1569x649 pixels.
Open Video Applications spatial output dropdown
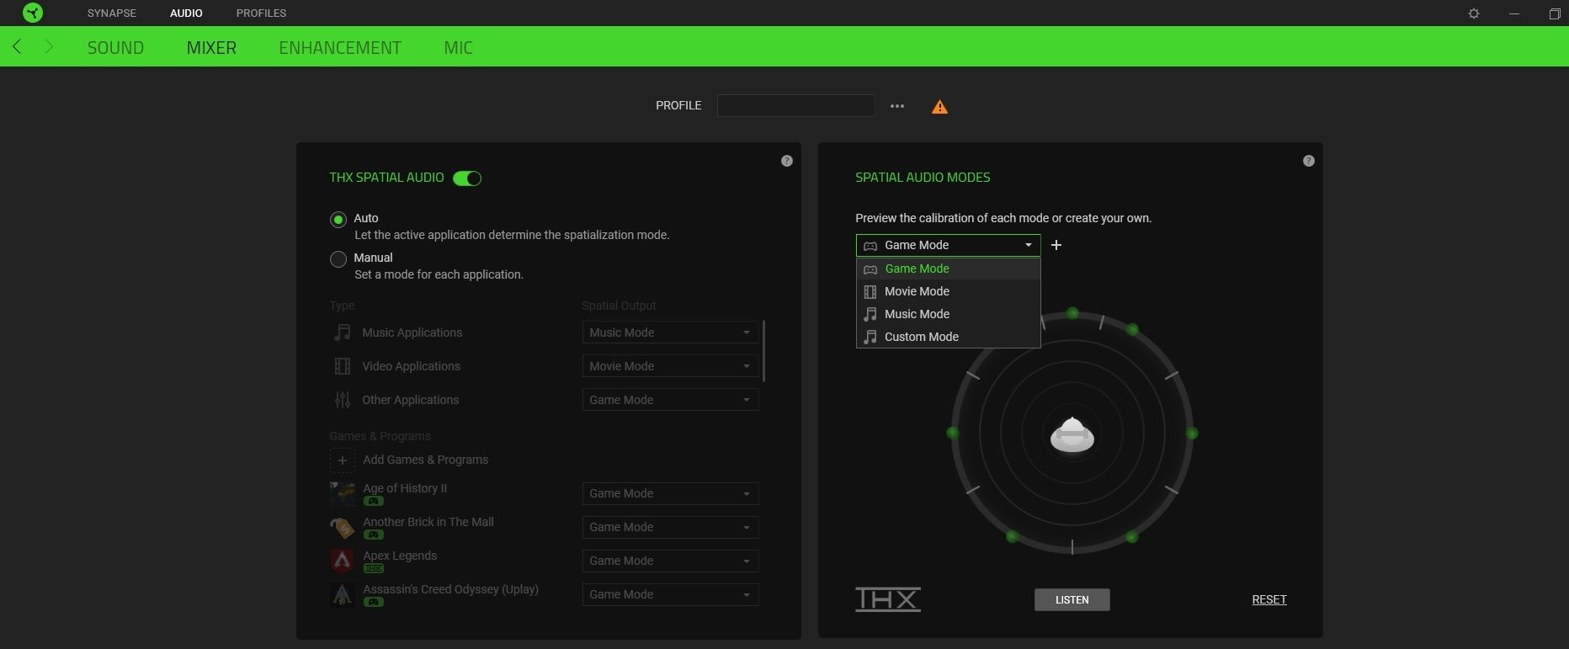tap(670, 366)
